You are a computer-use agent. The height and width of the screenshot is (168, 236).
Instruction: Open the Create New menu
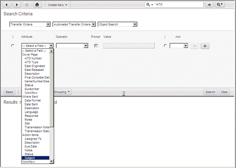coord(57,5)
